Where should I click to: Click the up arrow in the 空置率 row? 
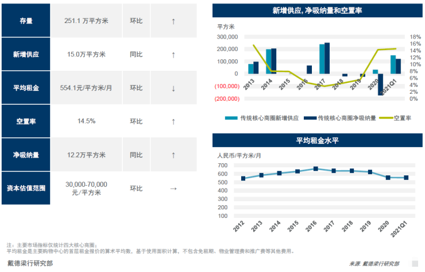[x=173, y=121]
